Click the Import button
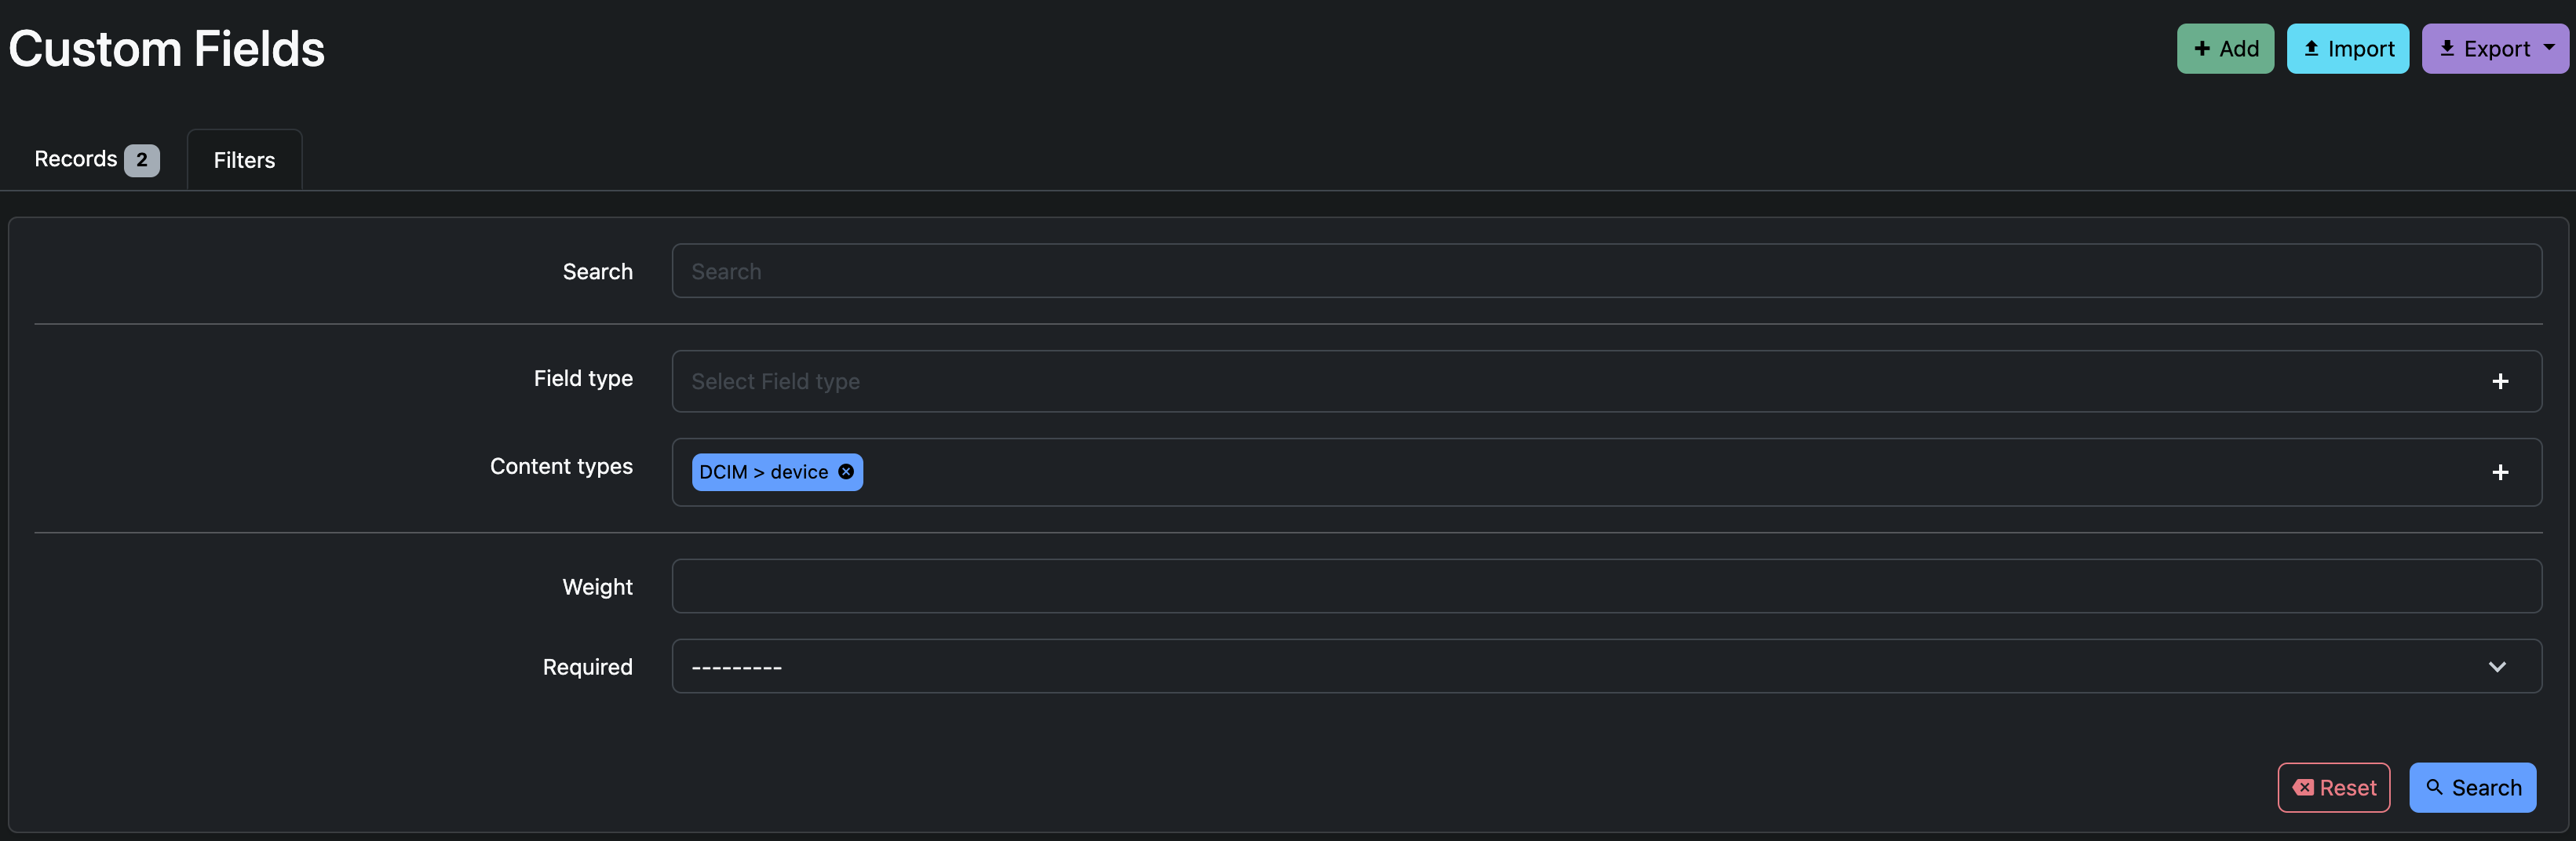Screen dimensions: 2576x841 click(x=2347, y=48)
